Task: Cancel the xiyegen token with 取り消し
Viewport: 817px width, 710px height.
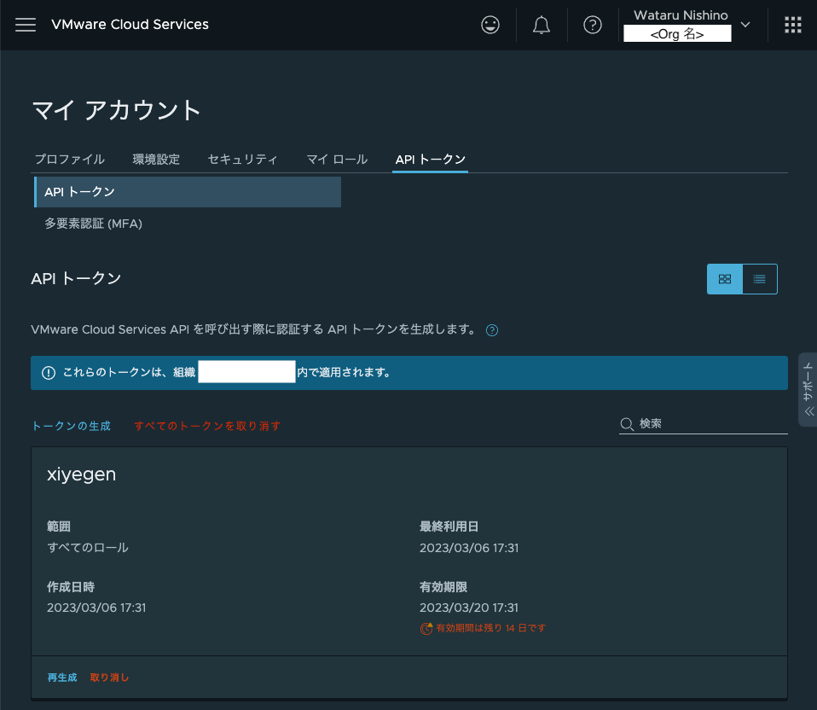Action: pyautogui.click(x=109, y=677)
